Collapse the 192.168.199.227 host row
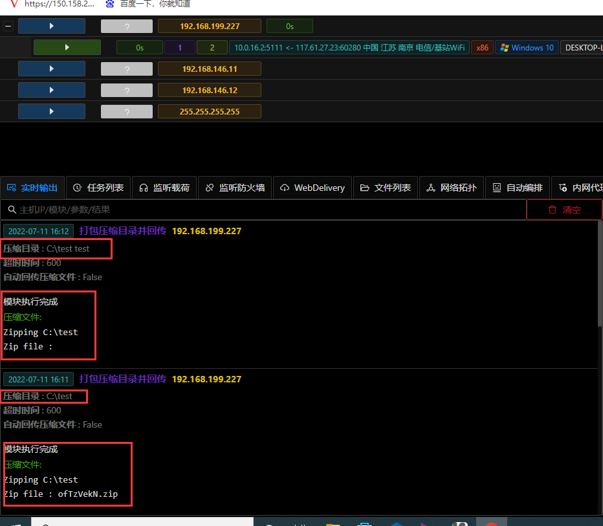Viewport: 603px width, 526px height. coord(8,26)
